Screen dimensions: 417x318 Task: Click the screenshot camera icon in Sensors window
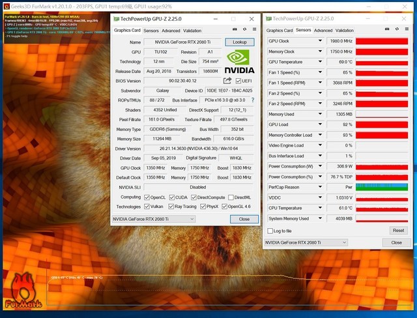[387, 29]
